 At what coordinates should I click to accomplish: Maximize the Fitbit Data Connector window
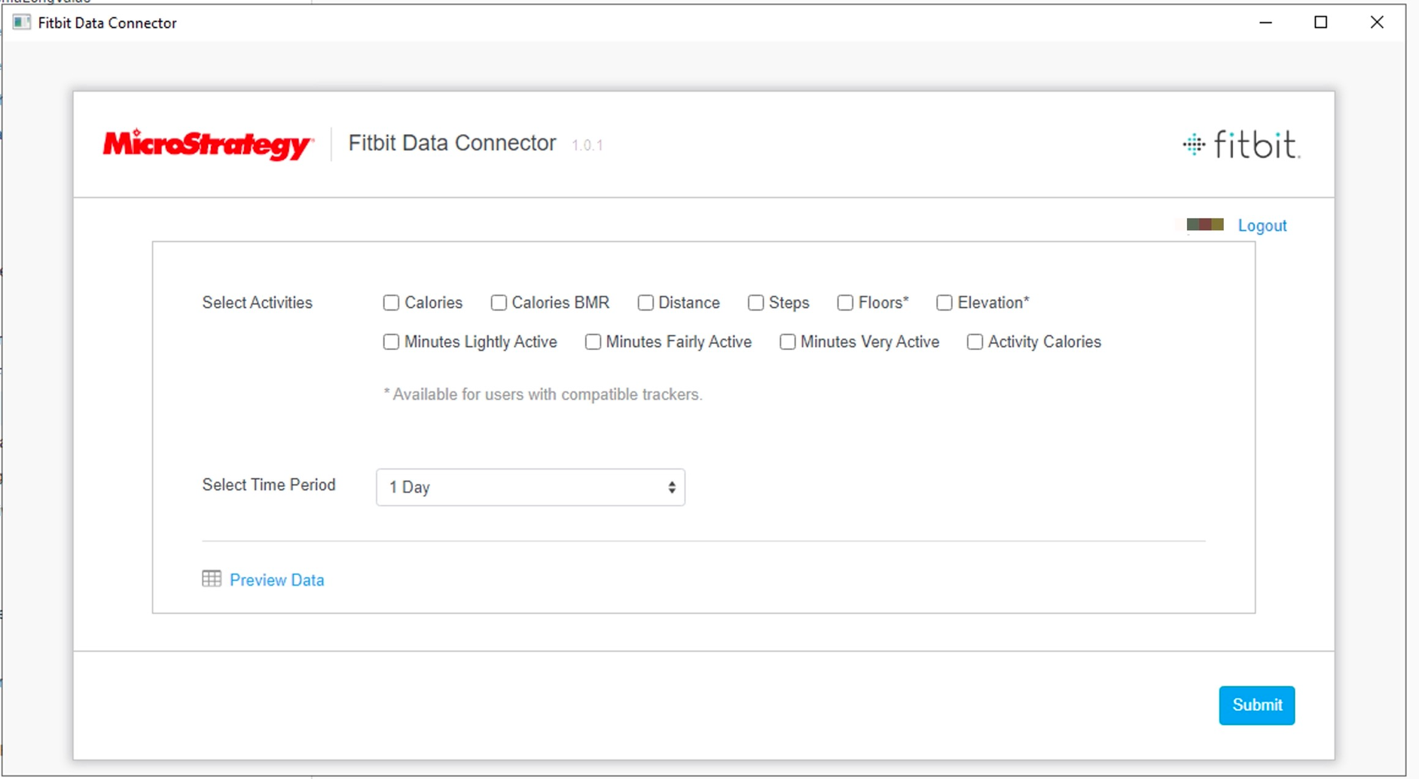pos(1320,23)
